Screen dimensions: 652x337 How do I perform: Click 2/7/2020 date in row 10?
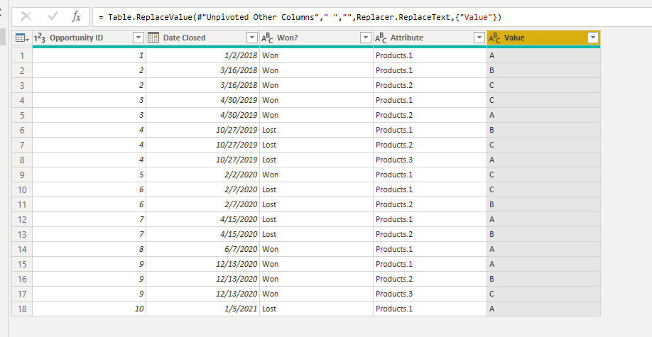203,189
